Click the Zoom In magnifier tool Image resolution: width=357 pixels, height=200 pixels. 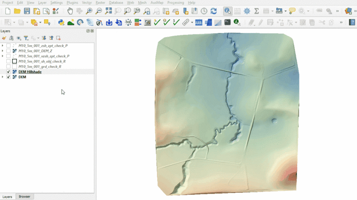(x=89, y=11)
